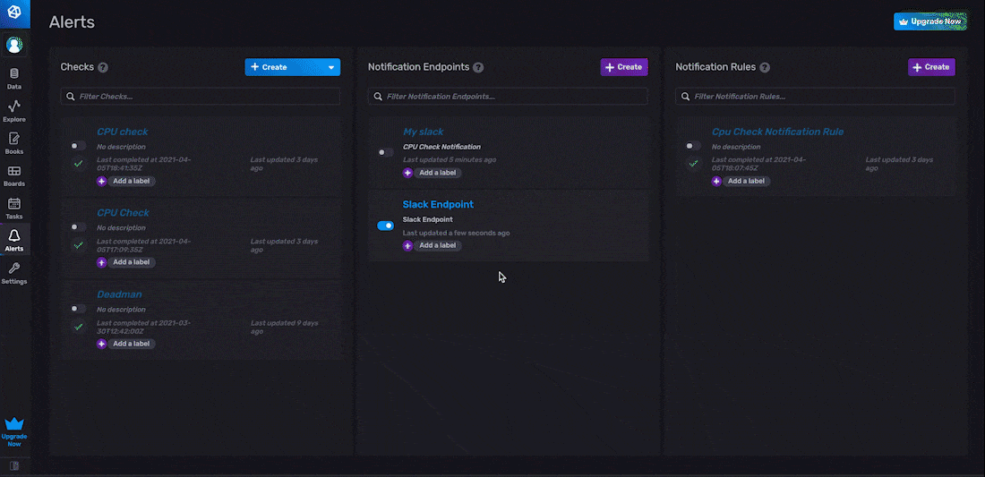
Task: Toggle the Deadman check switch
Action: click(x=78, y=309)
